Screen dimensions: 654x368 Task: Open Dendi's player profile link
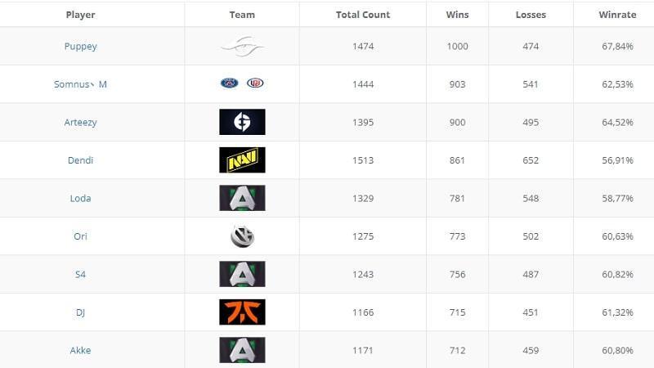[80, 160]
